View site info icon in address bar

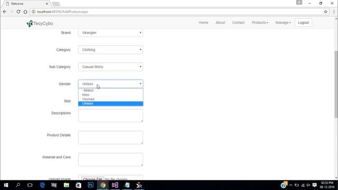[x=34, y=12]
